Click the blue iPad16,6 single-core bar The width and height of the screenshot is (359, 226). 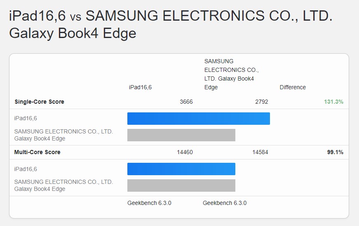(198, 119)
